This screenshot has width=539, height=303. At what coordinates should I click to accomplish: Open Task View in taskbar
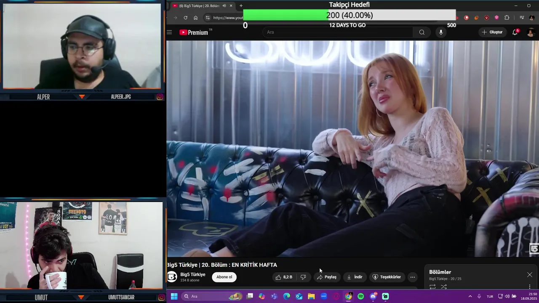[x=250, y=296]
